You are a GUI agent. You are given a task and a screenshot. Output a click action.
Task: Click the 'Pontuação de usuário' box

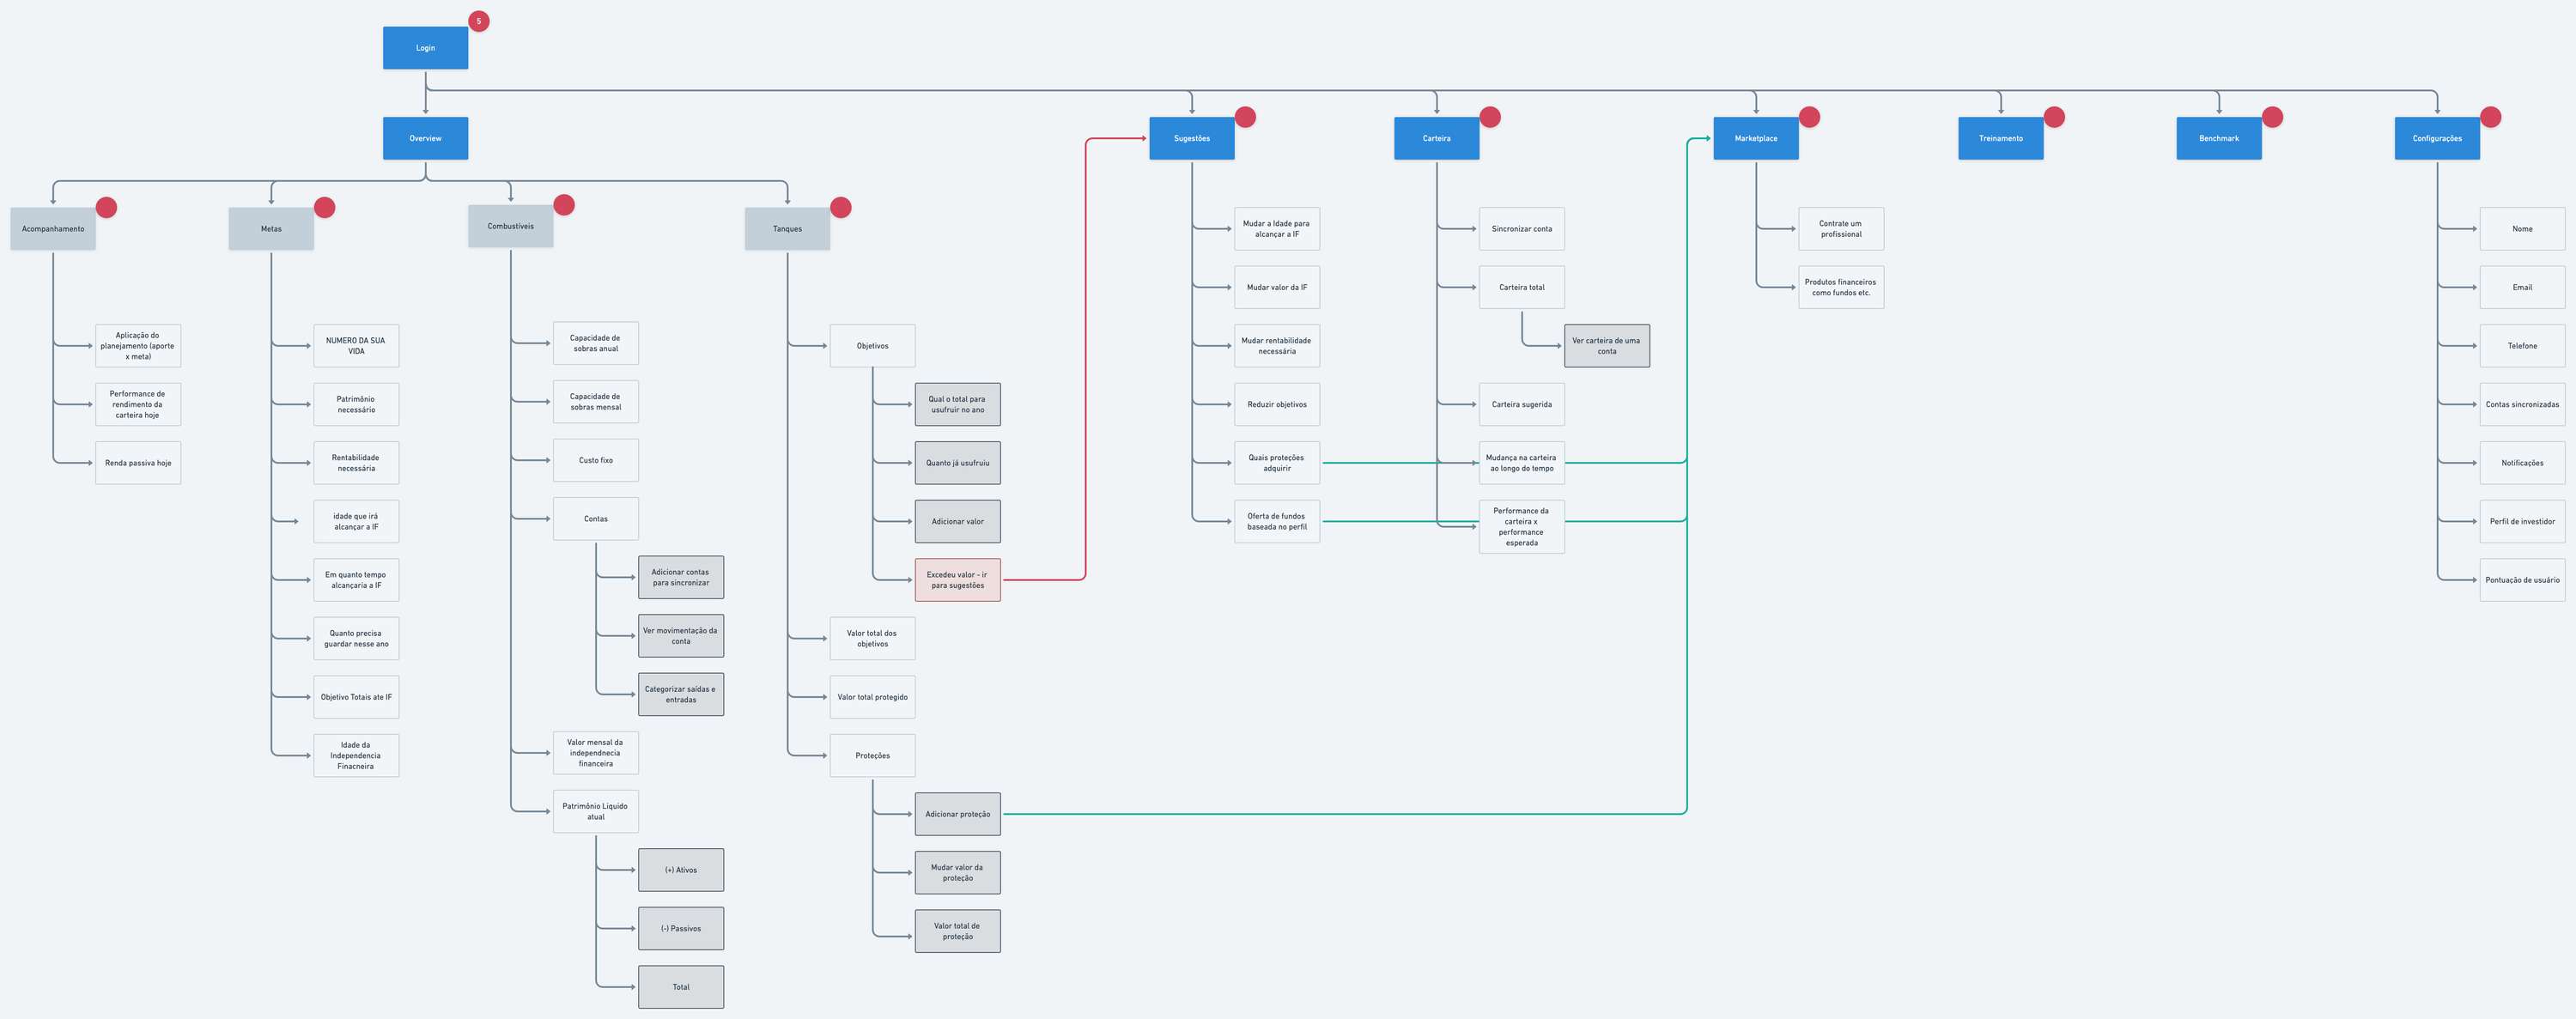point(2522,580)
